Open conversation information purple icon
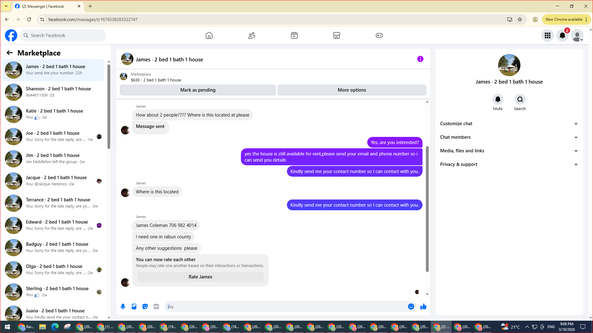Screen dimensions: 593x333 (420, 59)
